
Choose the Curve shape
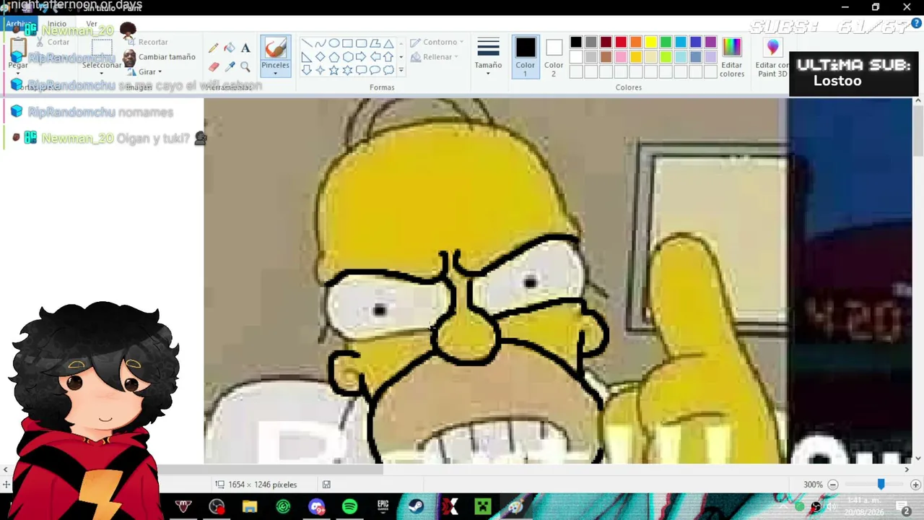320,43
